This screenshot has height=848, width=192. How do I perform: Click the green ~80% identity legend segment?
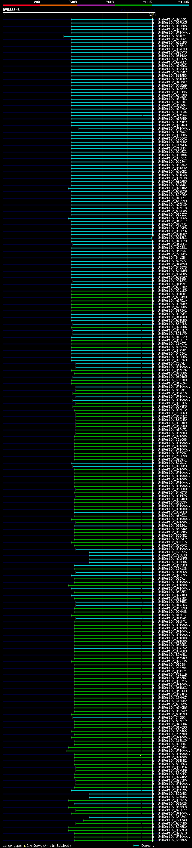[133, 5]
